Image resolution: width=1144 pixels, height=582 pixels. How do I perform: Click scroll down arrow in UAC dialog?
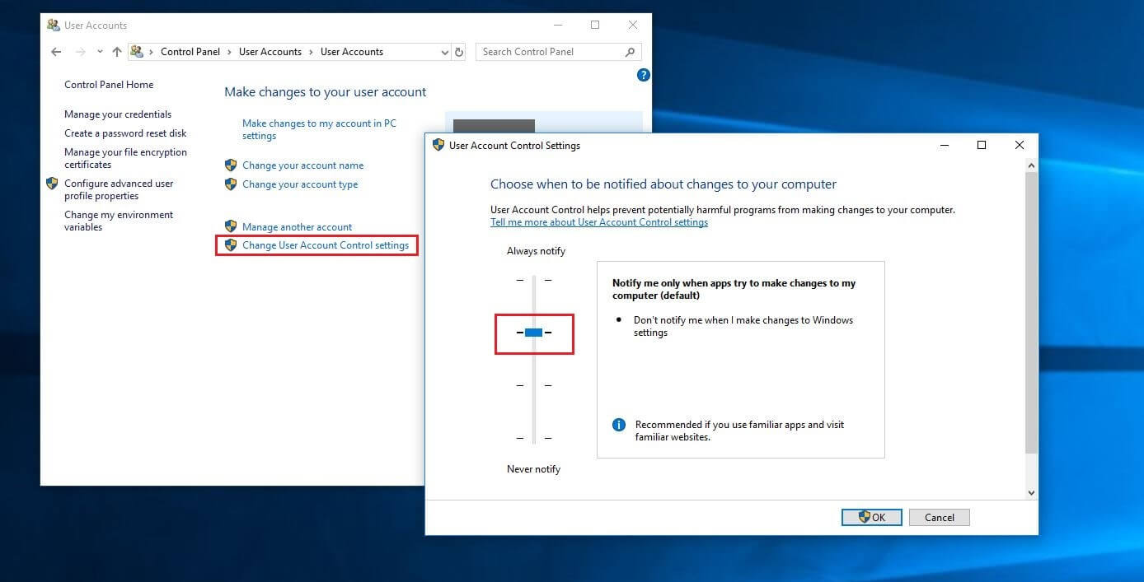point(1031,493)
